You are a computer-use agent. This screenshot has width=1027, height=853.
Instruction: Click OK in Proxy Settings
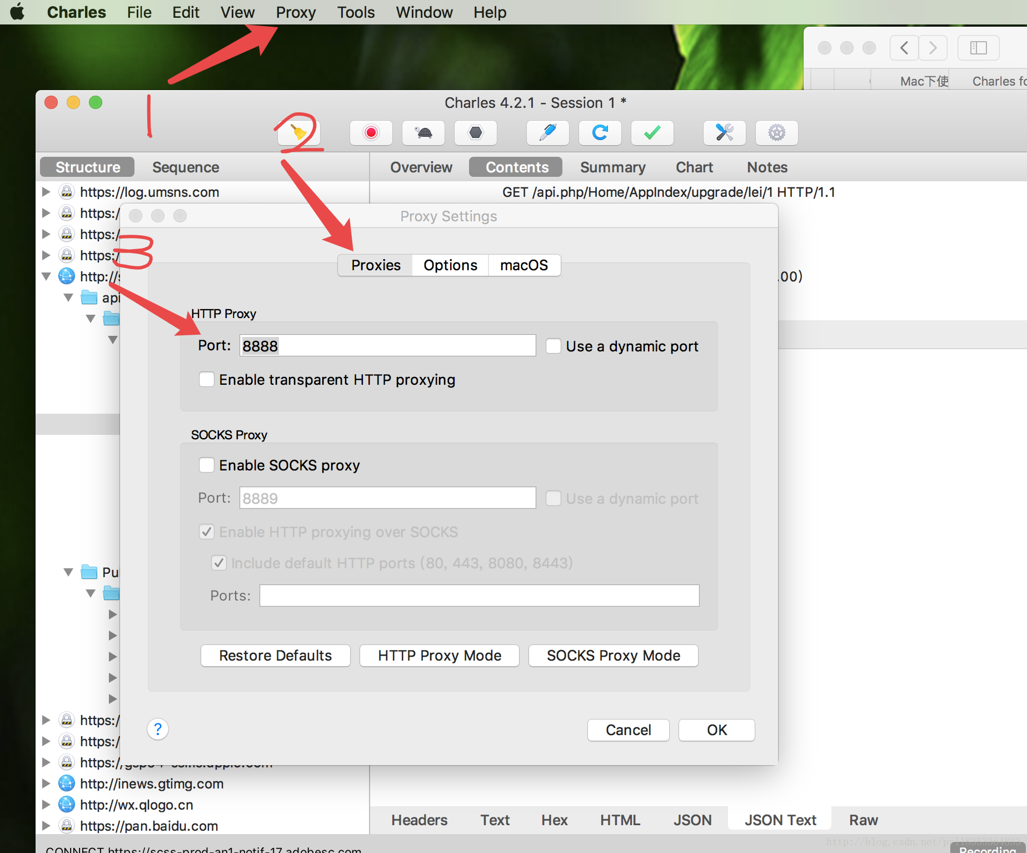[x=717, y=730]
